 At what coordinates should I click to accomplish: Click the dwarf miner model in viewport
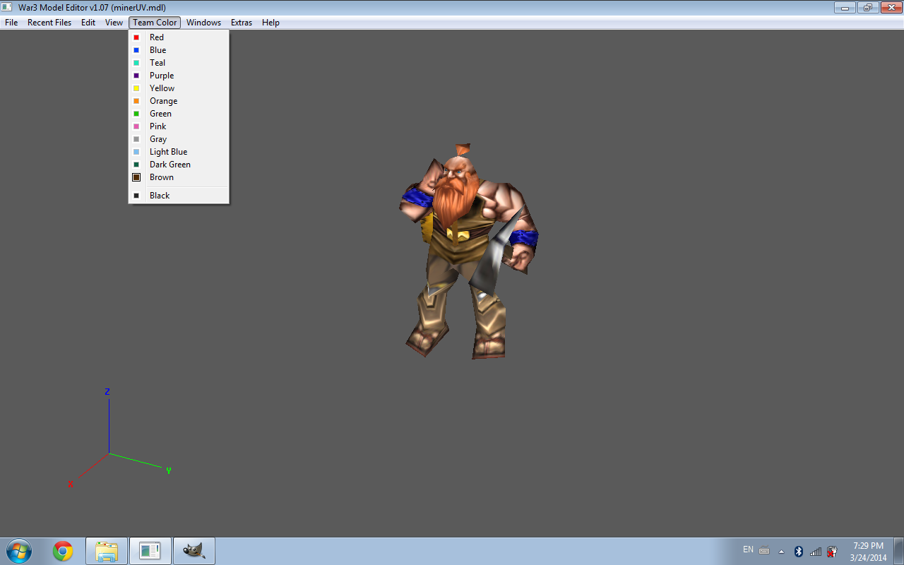click(468, 251)
